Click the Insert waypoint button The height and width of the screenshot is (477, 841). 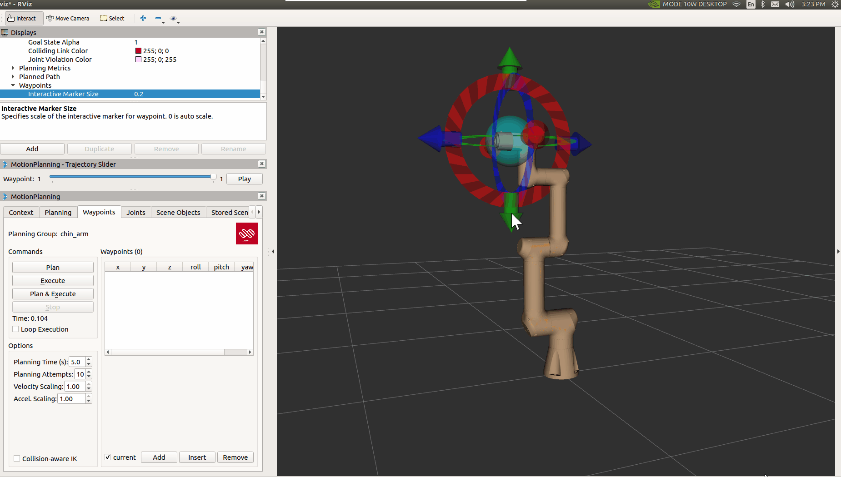(x=197, y=457)
